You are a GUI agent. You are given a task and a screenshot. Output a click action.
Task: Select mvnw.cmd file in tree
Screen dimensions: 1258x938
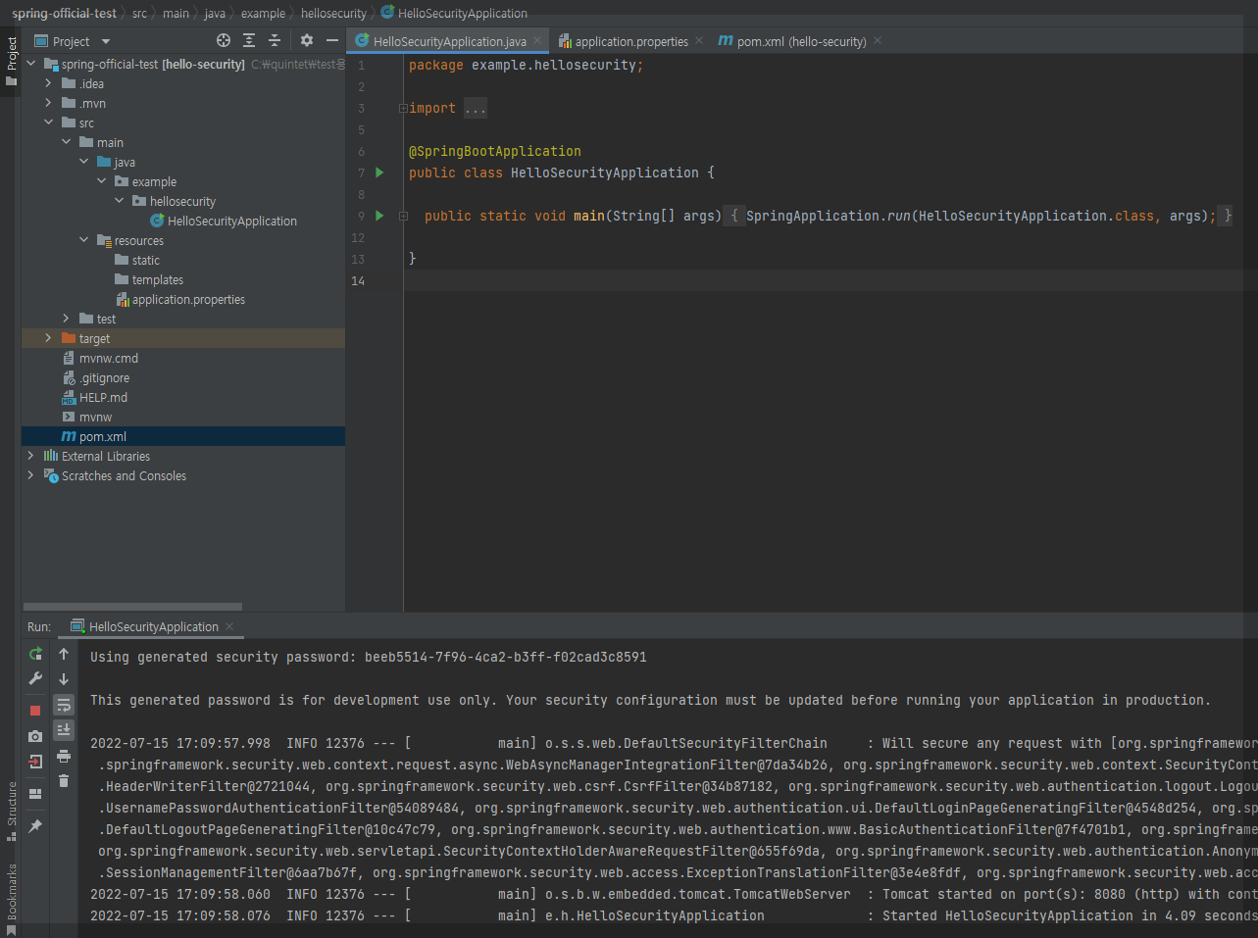pos(100,359)
